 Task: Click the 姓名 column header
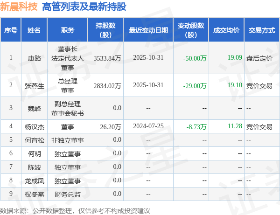tap(34, 30)
